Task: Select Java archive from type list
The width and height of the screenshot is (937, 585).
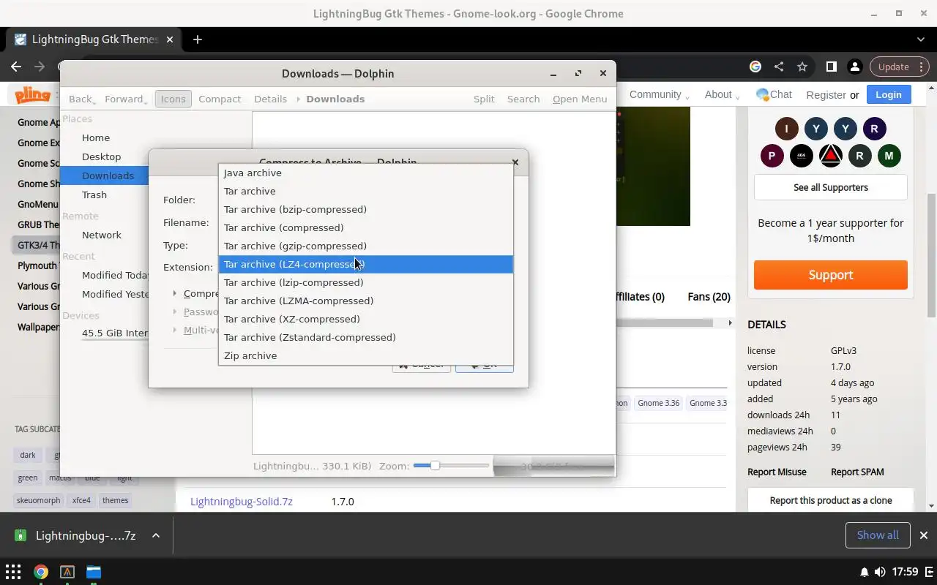Action: [366, 173]
